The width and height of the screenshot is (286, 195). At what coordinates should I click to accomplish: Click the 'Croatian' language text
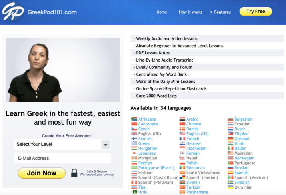tap(242, 124)
